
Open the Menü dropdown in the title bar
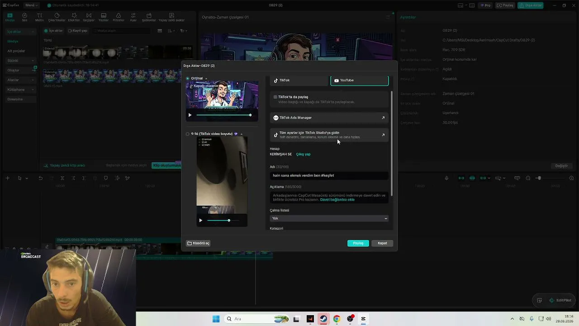[x=31, y=5]
